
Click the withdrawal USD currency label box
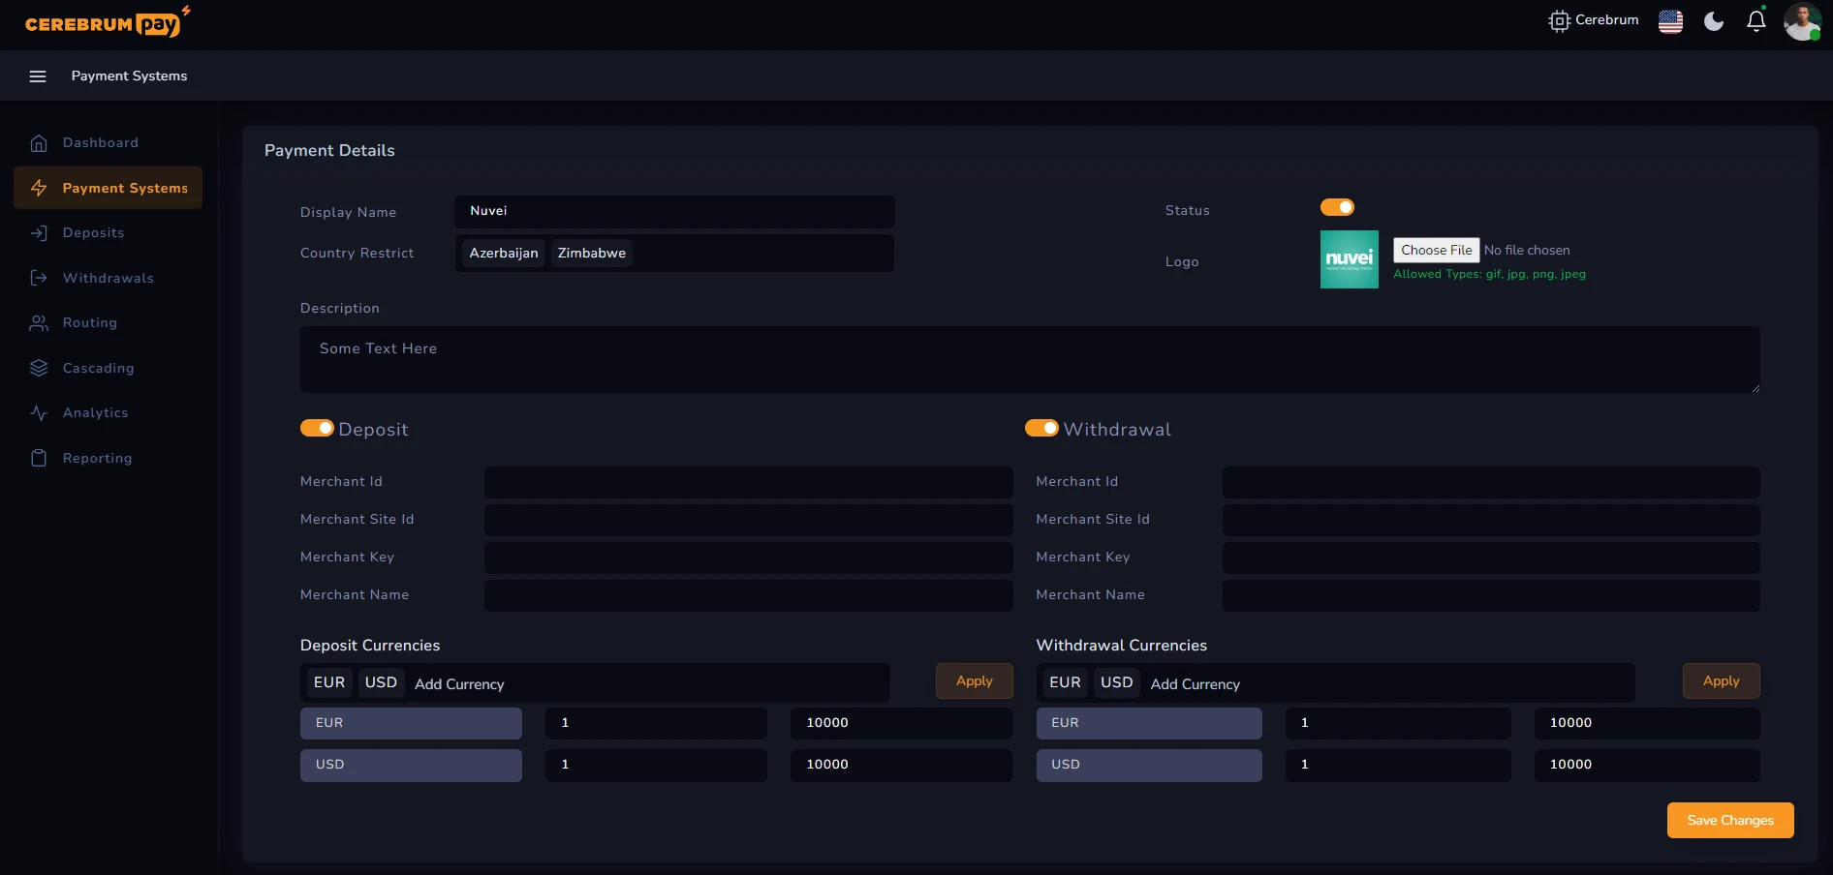[x=1149, y=765]
